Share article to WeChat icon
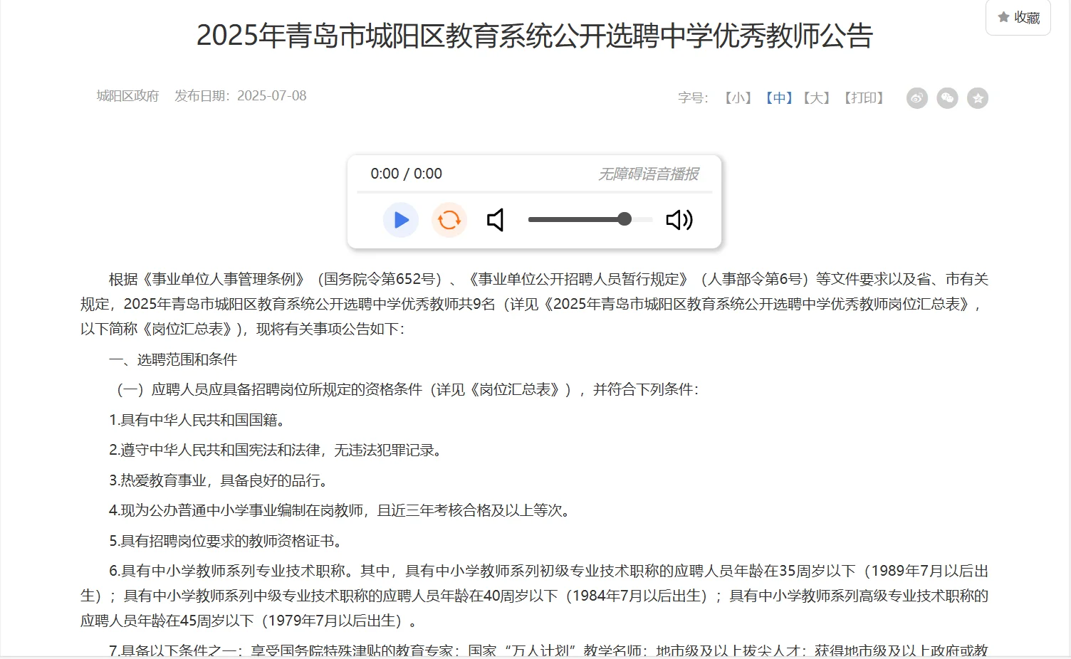1071x659 pixels. pos(947,98)
